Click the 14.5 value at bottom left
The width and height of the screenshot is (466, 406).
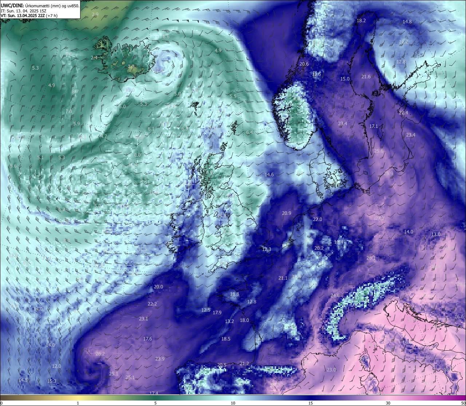tap(23, 380)
